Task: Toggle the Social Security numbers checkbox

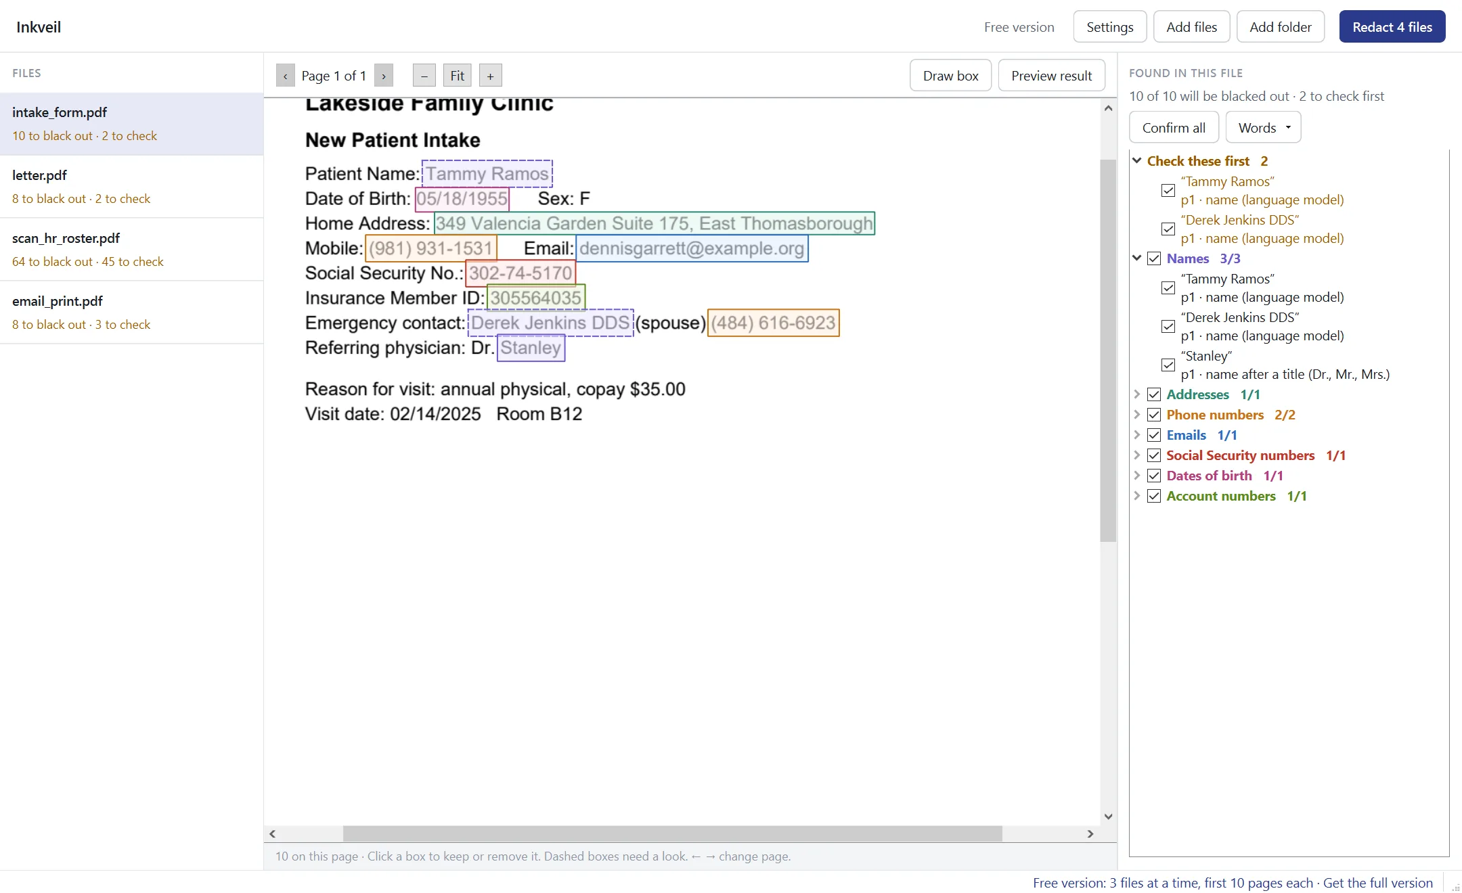Action: click(1155, 455)
